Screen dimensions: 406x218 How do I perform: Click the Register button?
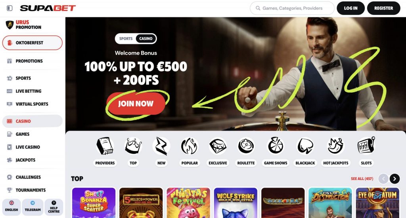tap(383, 8)
